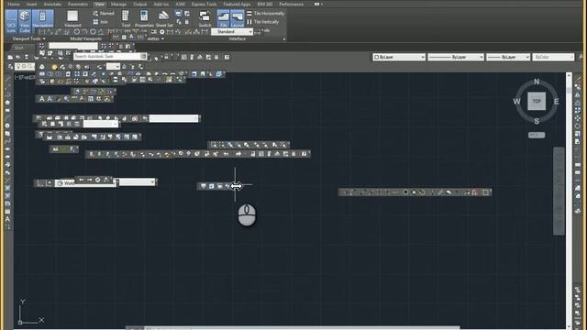Switch to the Annotate ribbon tab
Screen dimensions: 587x330
point(52,4)
